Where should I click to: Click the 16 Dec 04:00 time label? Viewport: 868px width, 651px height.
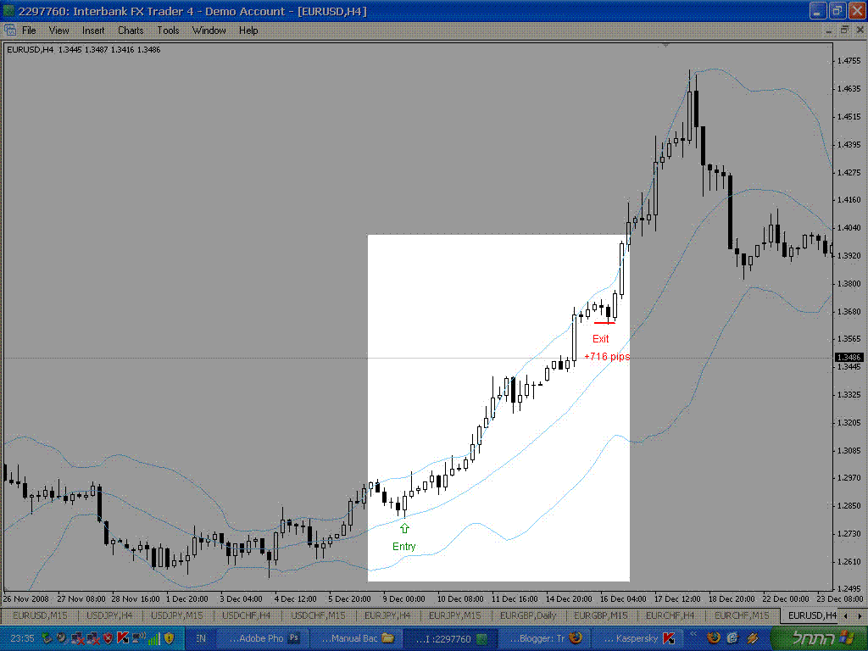pyautogui.click(x=623, y=599)
